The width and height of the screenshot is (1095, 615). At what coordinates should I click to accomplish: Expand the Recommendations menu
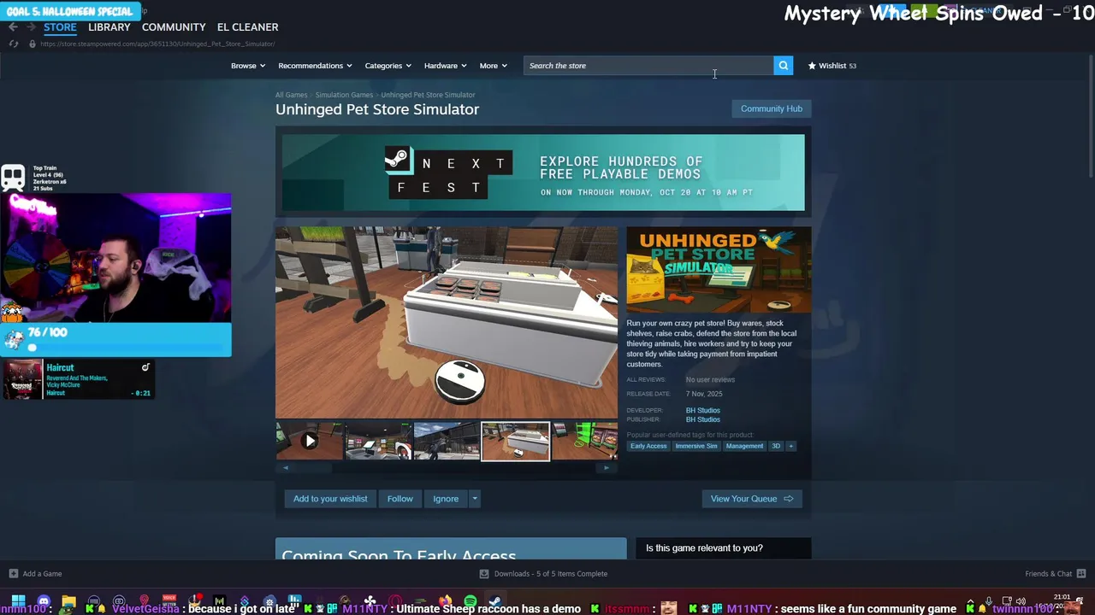point(316,66)
